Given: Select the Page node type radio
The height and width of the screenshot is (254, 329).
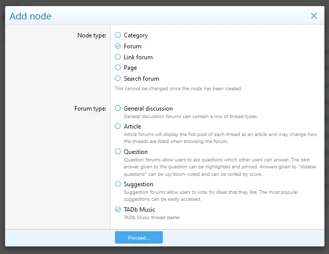Looking at the screenshot, I should (x=118, y=68).
